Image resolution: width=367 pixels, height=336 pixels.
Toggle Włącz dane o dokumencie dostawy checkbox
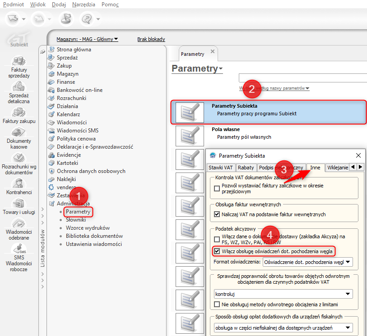pos(217,239)
